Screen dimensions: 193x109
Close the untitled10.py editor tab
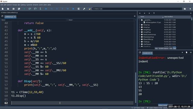(15, 17)
